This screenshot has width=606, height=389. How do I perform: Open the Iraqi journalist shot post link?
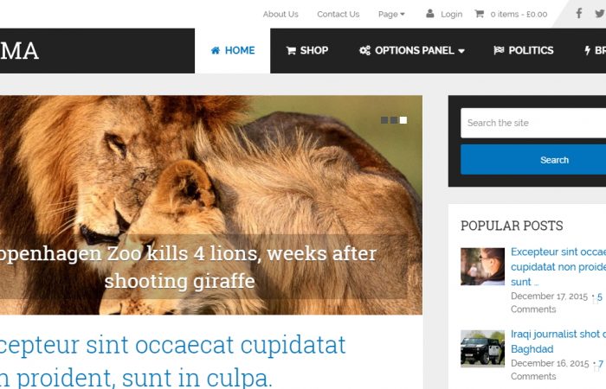(558, 341)
